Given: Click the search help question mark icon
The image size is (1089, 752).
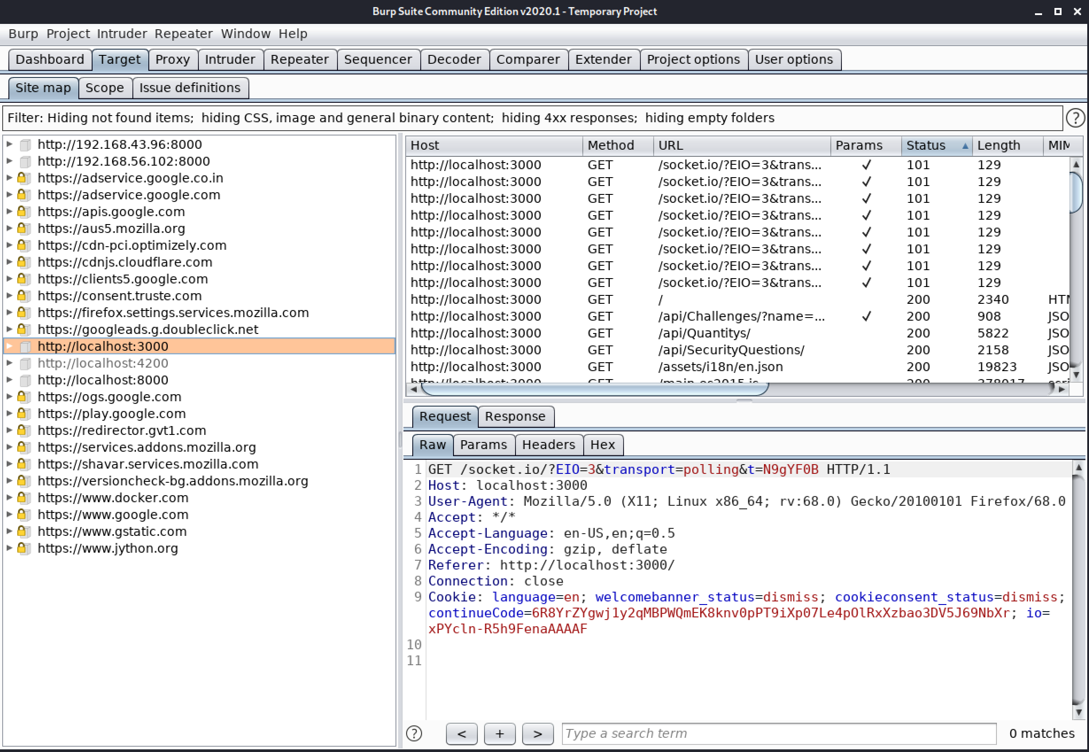Looking at the screenshot, I should pyautogui.click(x=414, y=733).
